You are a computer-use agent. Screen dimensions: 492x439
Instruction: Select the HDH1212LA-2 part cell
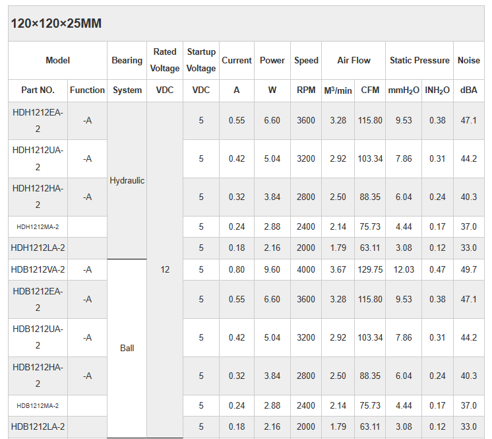(38, 248)
